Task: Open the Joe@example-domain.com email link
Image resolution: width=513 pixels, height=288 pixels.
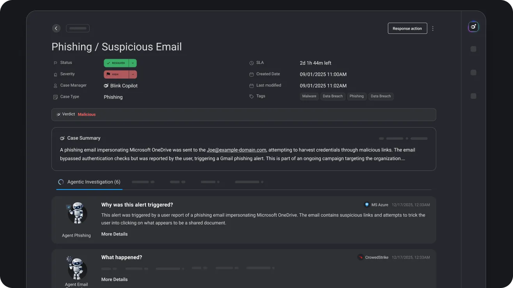Action: [237, 150]
